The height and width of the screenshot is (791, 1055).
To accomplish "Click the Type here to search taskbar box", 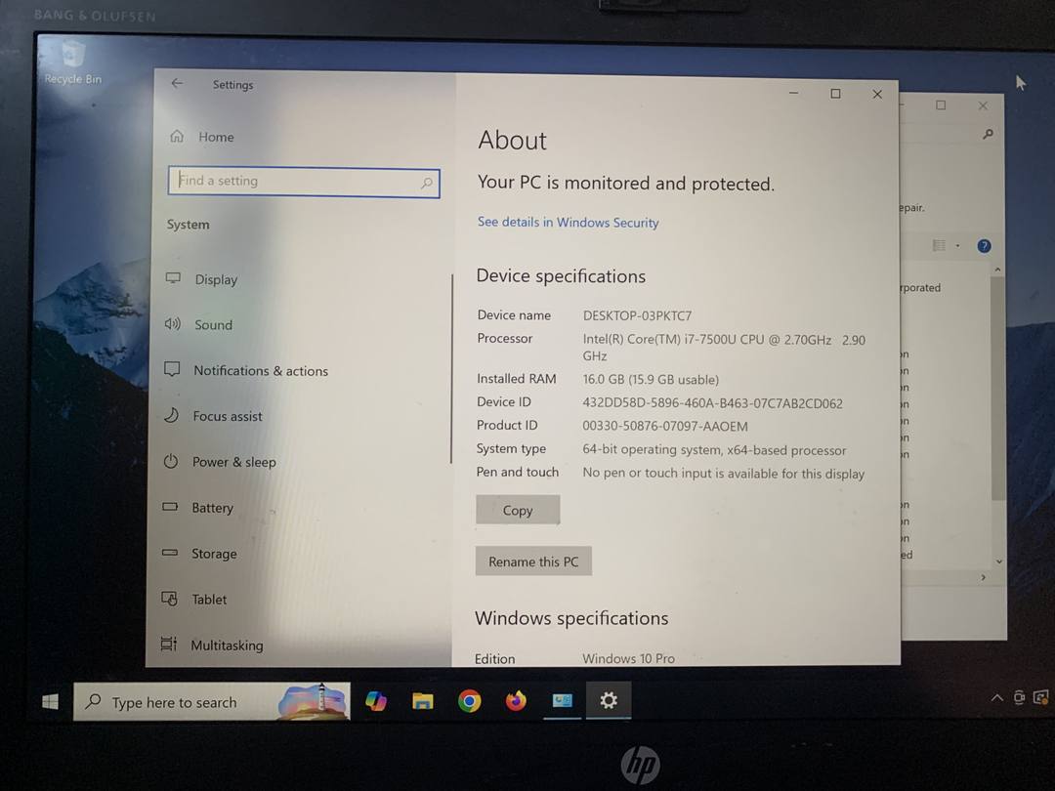I will tap(212, 701).
